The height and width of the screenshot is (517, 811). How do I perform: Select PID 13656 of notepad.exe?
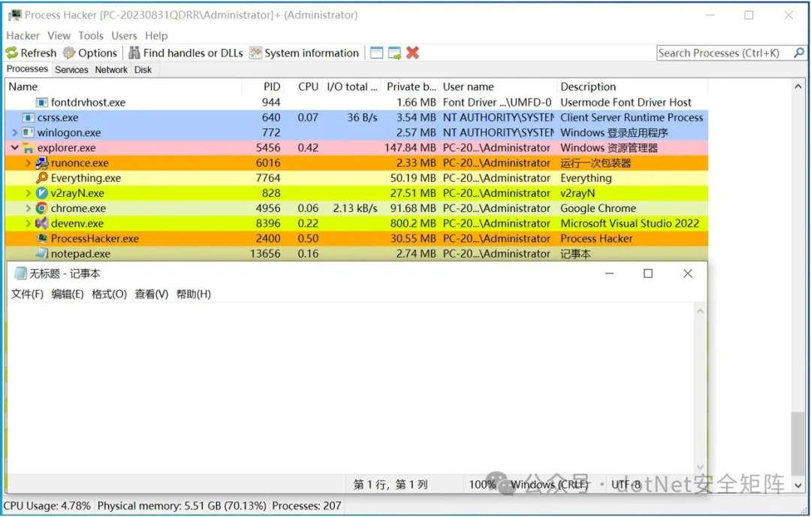[265, 253]
